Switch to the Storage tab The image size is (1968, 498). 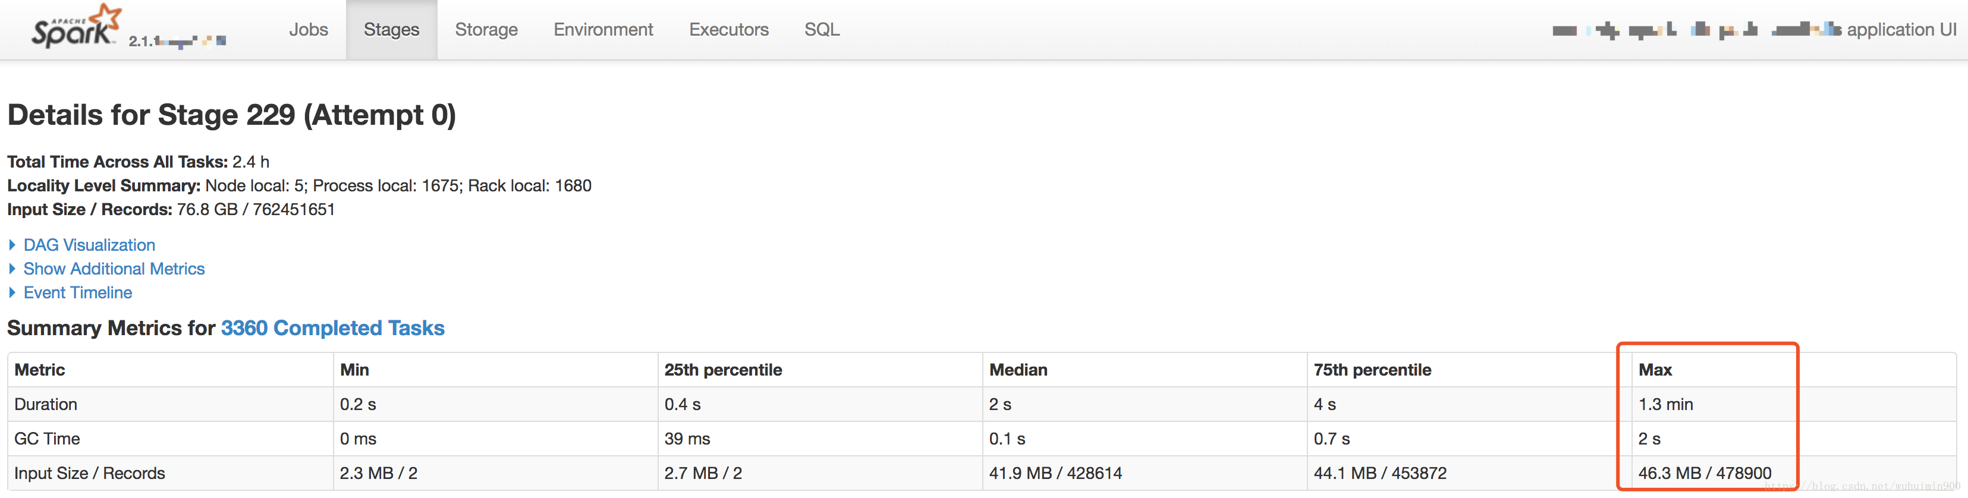click(x=486, y=30)
